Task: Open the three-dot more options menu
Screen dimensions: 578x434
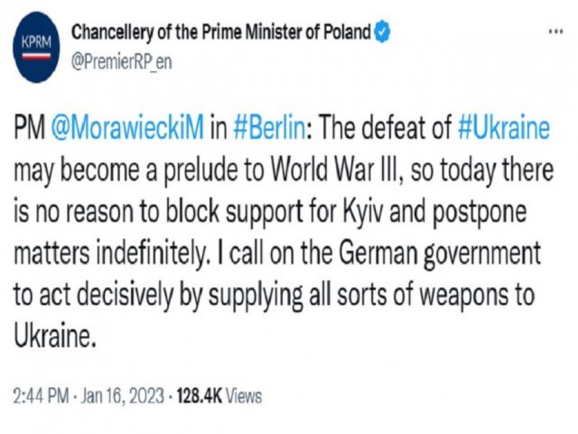Action: coord(556,32)
